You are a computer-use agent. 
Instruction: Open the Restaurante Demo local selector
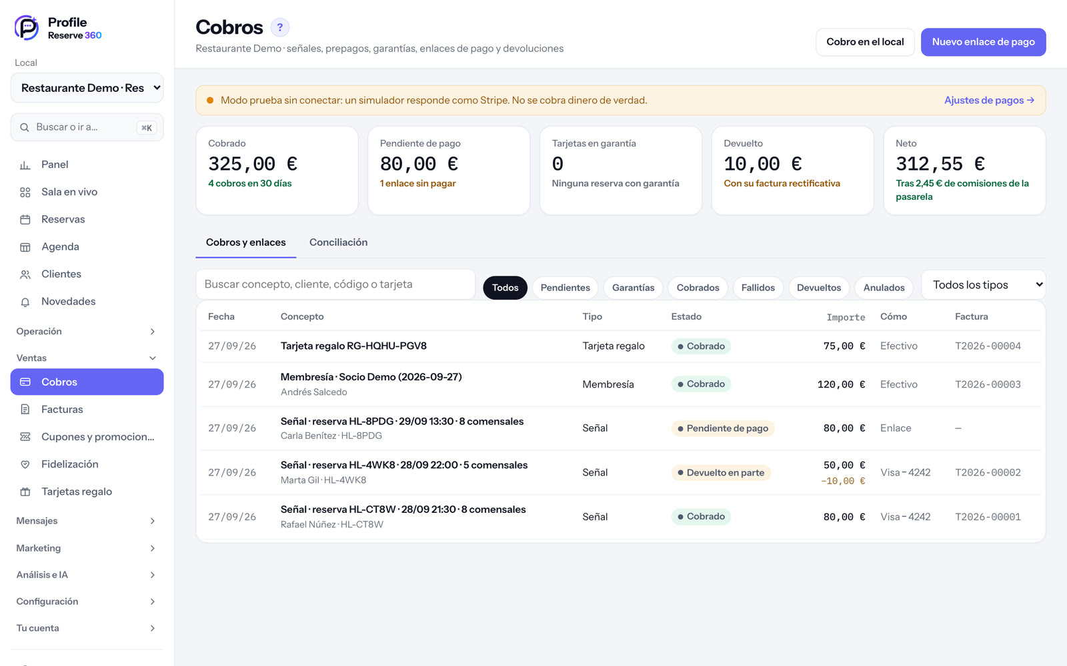[x=87, y=88]
